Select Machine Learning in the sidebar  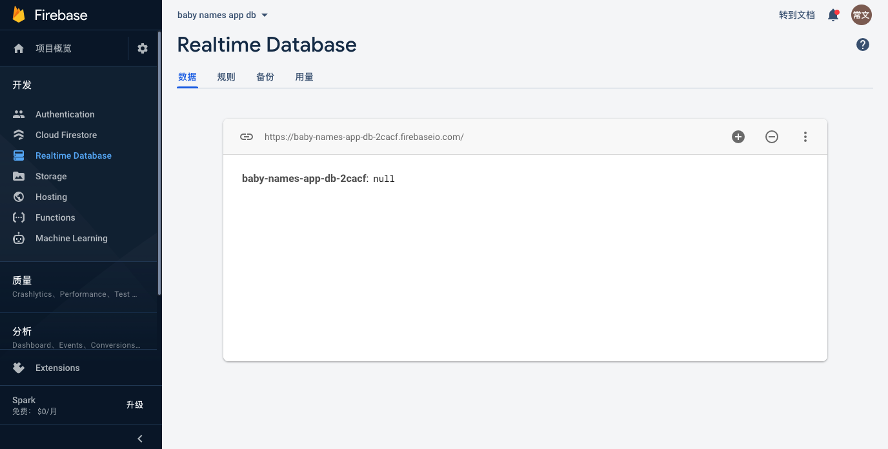point(71,238)
